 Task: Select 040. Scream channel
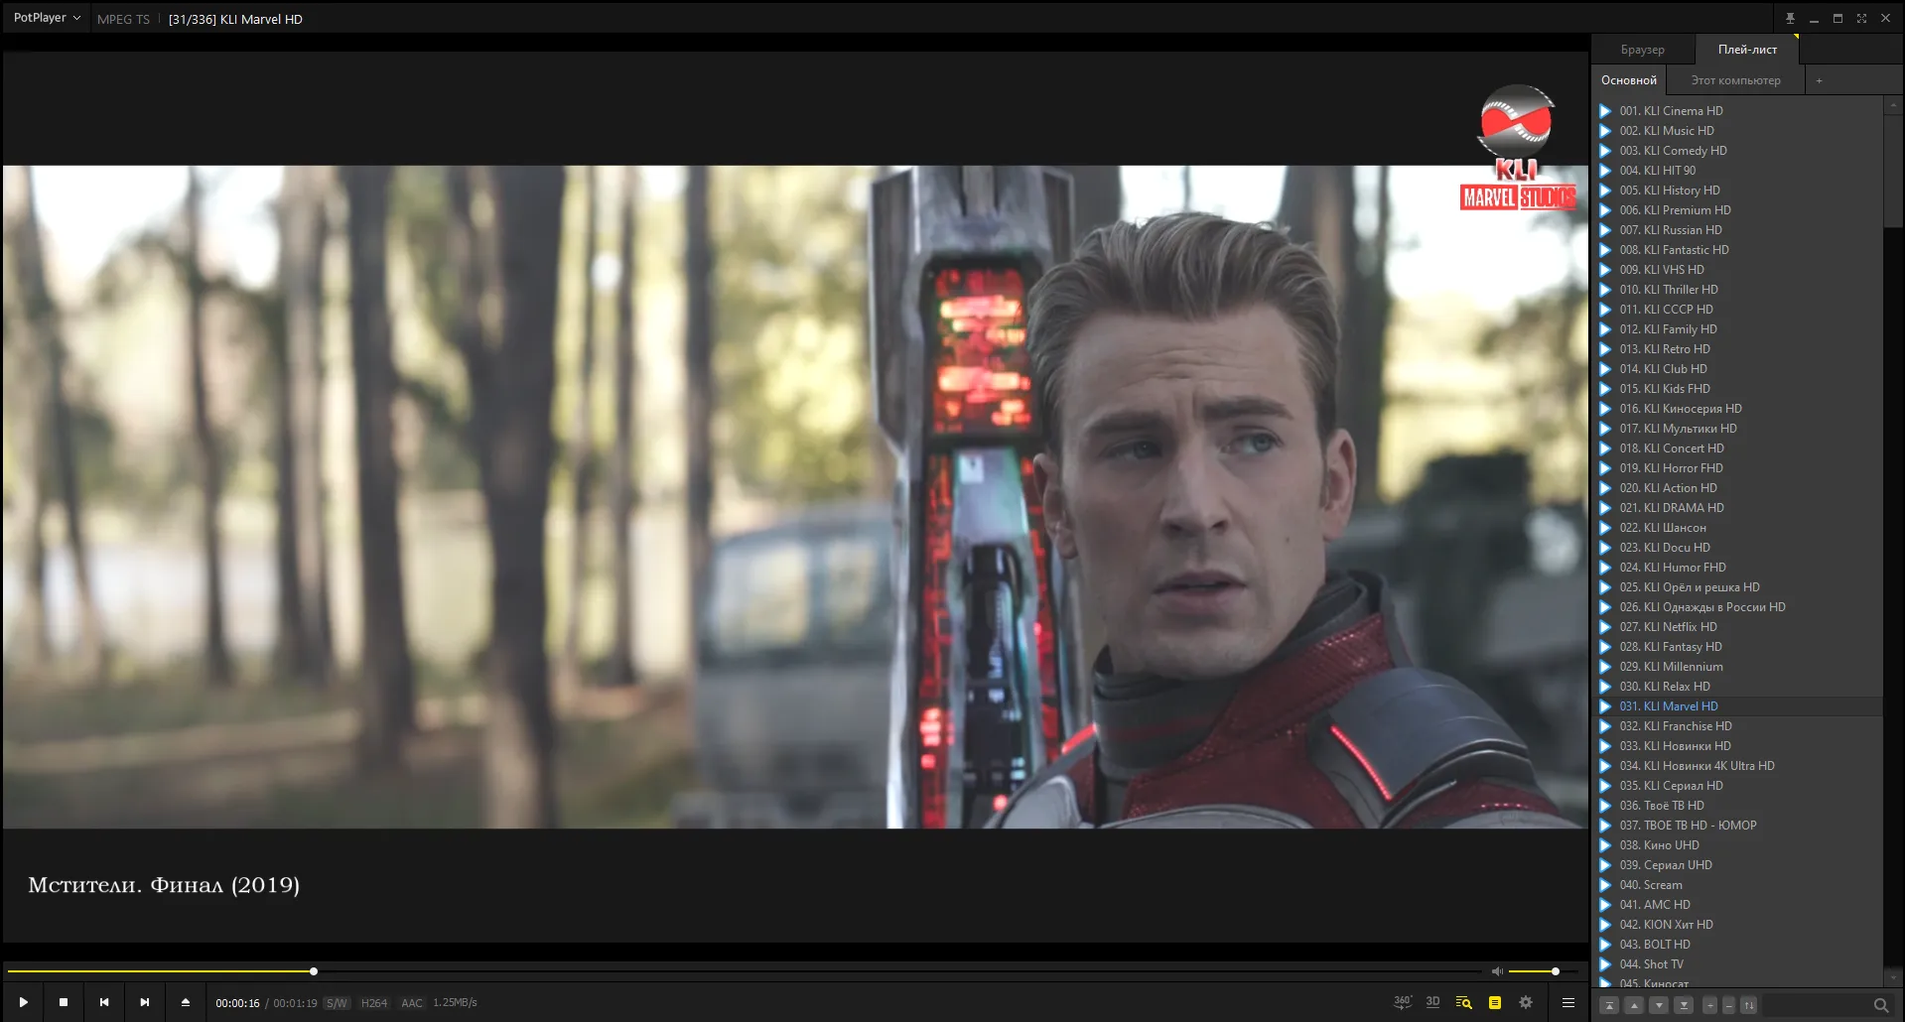click(x=1737, y=885)
